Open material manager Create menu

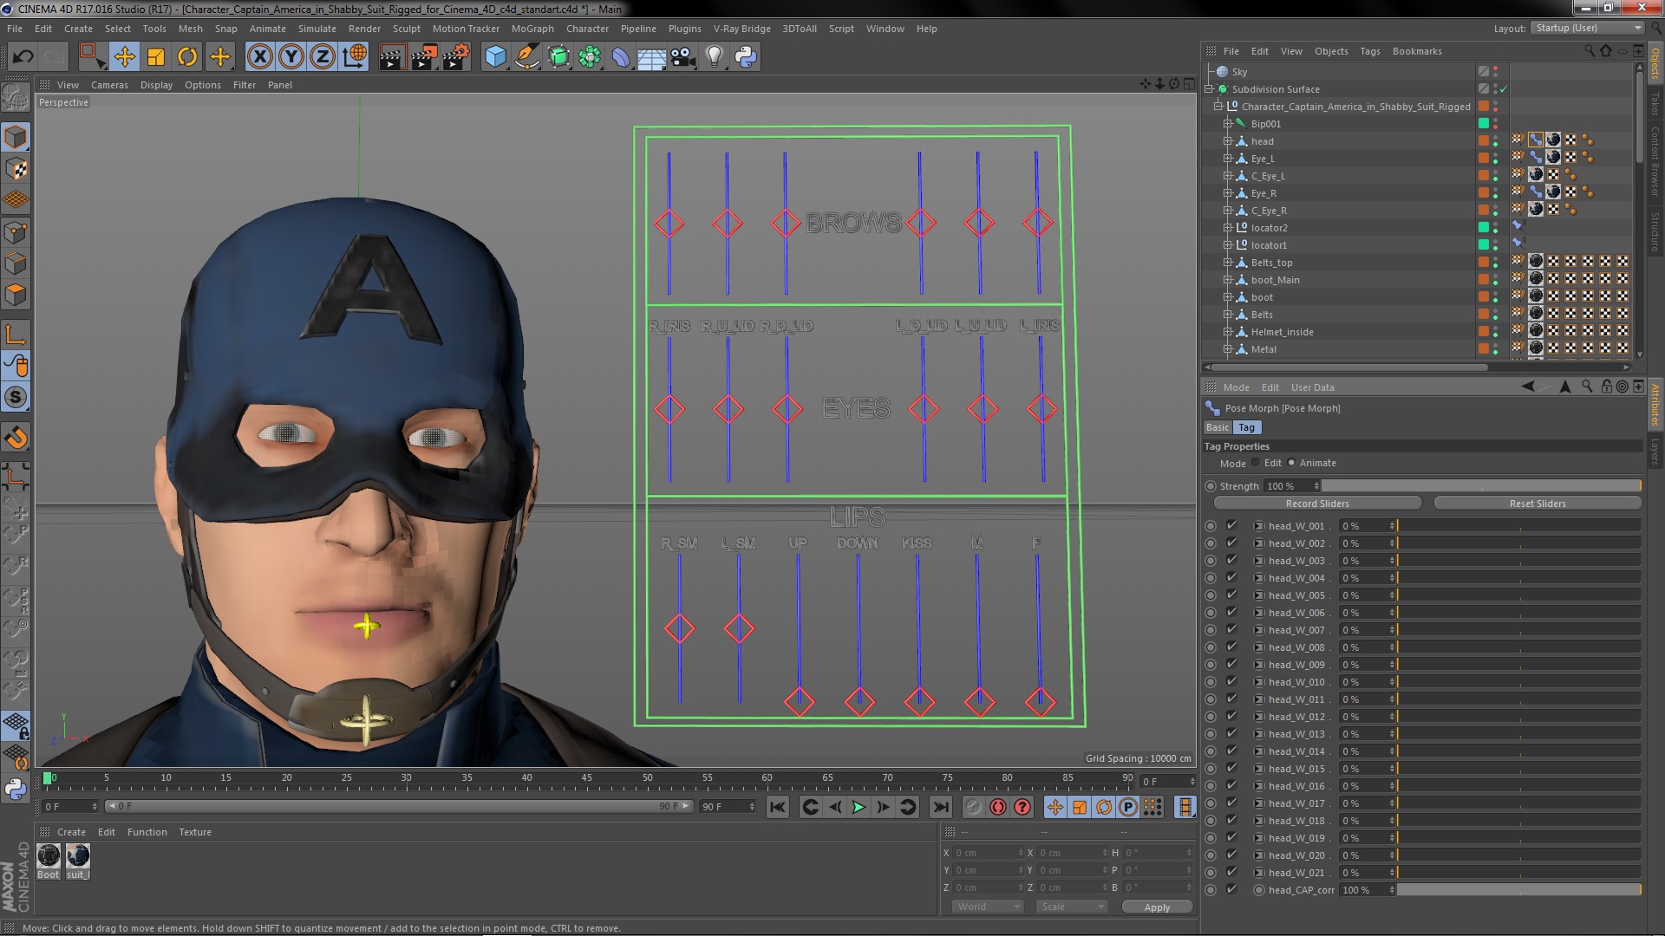(x=71, y=832)
